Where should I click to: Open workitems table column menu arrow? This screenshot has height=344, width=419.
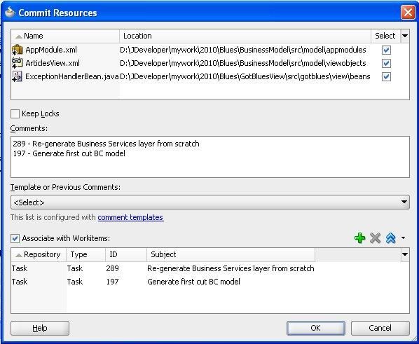click(x=405, y=254)
